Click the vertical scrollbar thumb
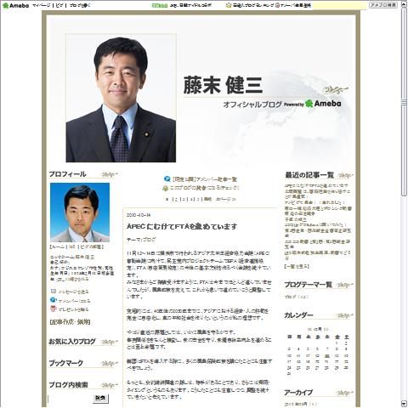408x408 pixels. (x=404, y=102)
